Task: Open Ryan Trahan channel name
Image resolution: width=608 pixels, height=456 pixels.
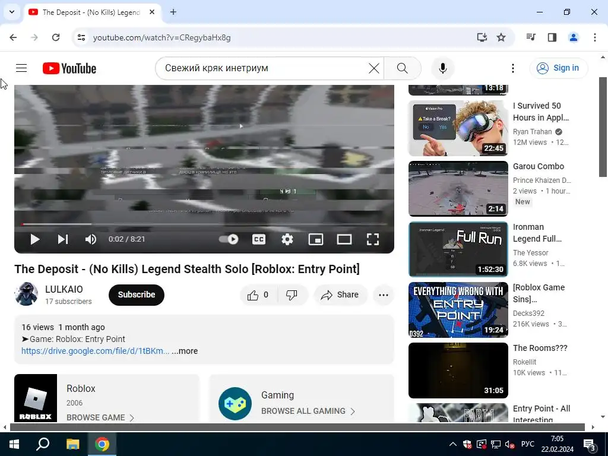Action: [x=532, y=132]
